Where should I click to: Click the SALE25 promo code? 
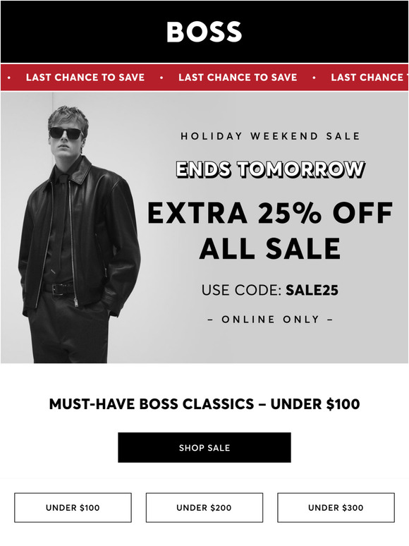pos(312,290)
